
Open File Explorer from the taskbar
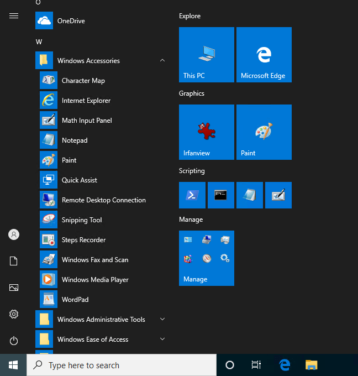point(311,365)
